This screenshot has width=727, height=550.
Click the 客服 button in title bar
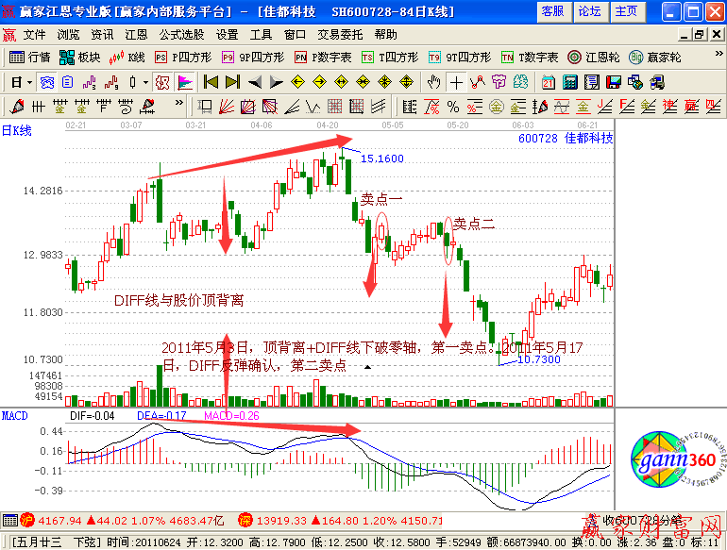pyautogui.click(x=552, y=11)
